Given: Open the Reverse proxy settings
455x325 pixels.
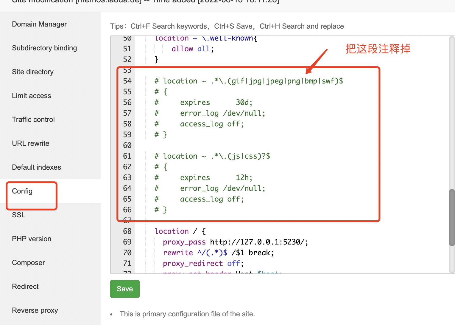Looking at the screenshot, I should point(35,310).
